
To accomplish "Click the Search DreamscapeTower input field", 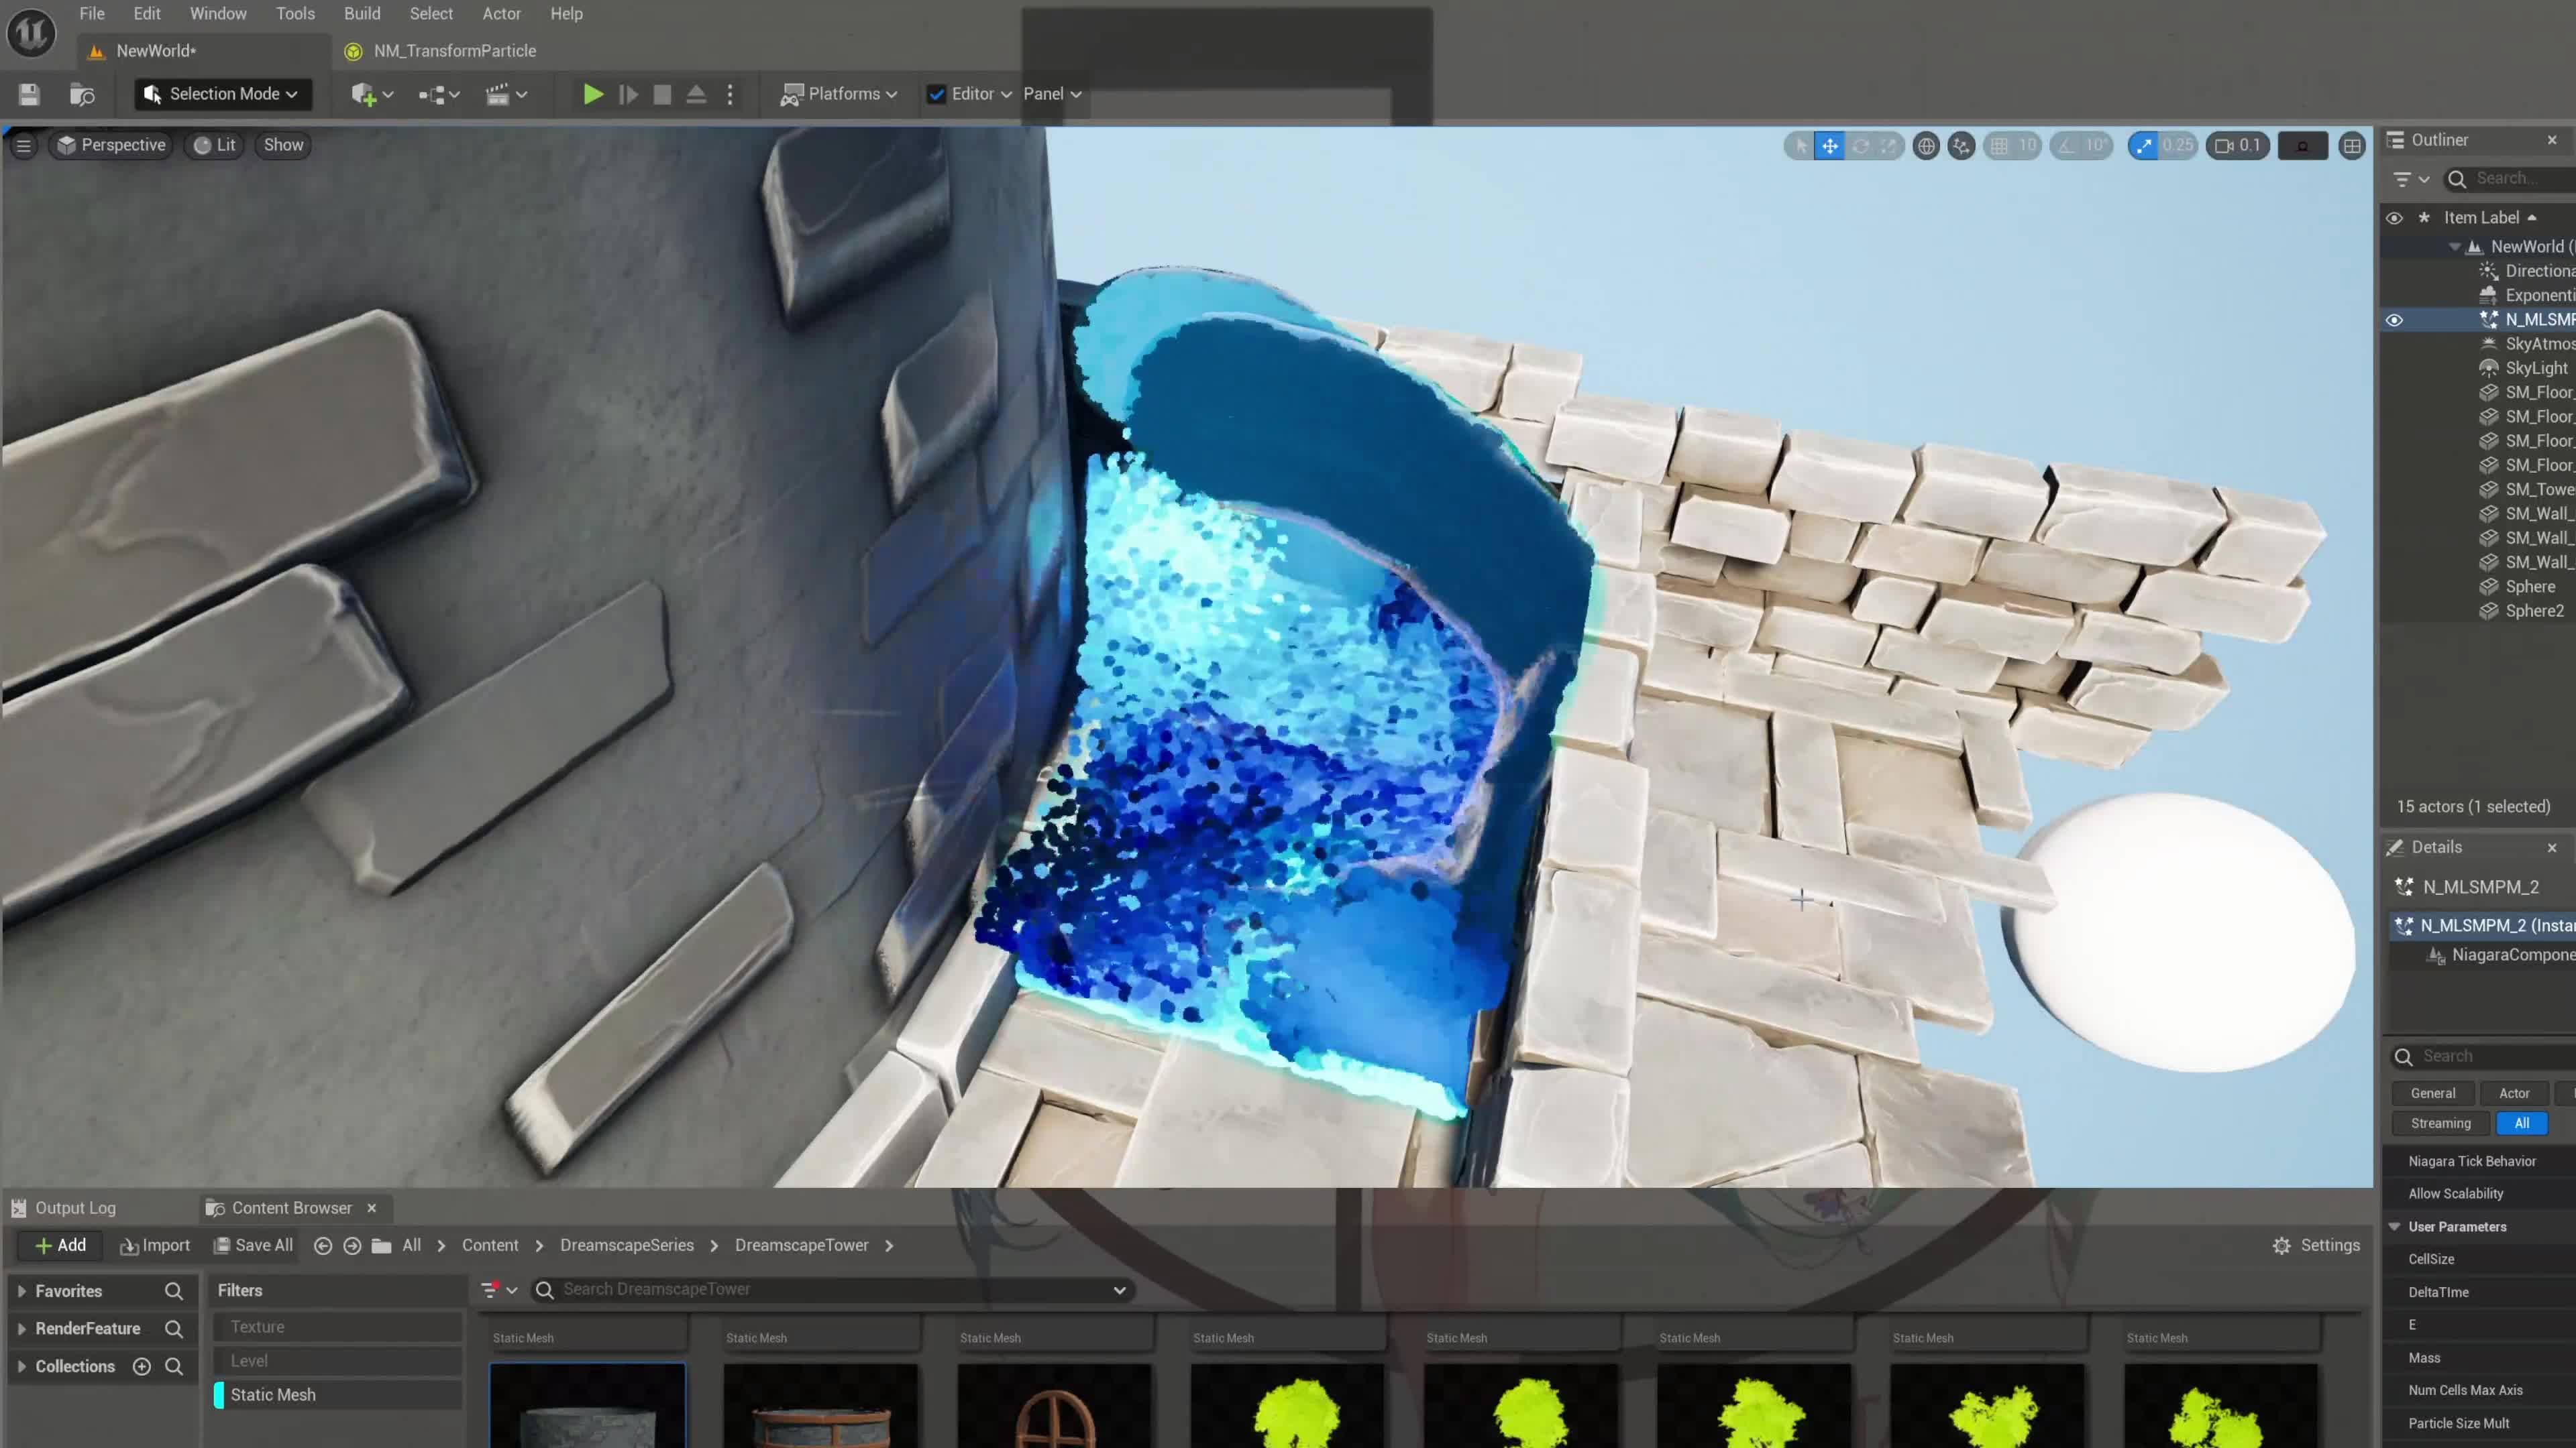I will pyautogui.click(x=830, y=1289).
